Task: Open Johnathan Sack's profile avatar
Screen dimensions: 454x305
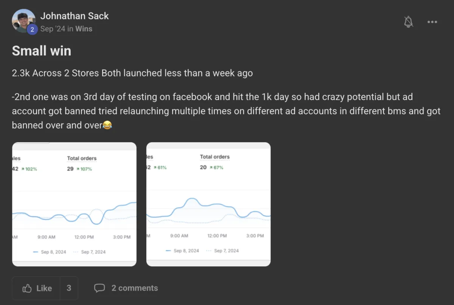Action: click(x=24, y=21)
